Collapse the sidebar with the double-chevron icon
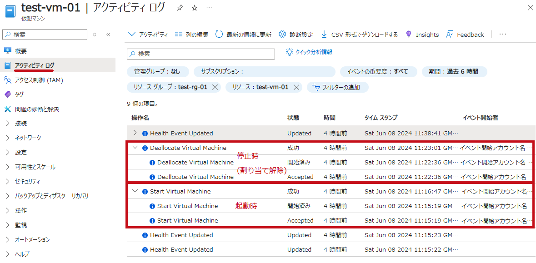This screenshot has width=536, height=263. tap(108, 35)
